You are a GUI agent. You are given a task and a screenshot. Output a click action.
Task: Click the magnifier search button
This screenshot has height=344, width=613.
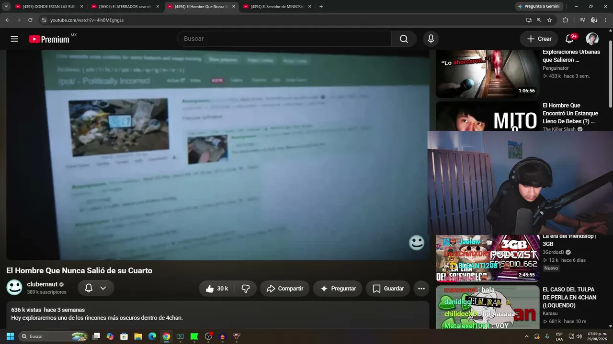click(404, 39)
